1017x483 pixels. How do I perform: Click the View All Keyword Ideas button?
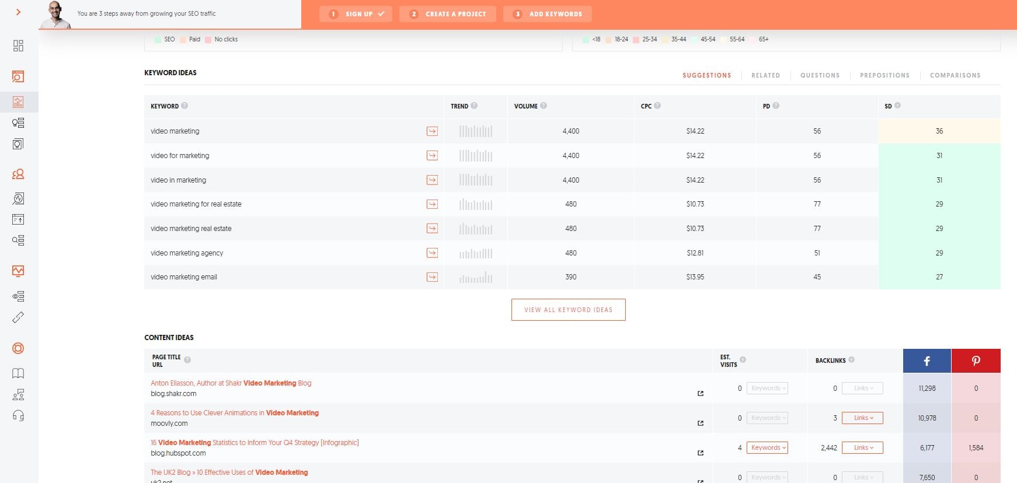tap(568, 310)
